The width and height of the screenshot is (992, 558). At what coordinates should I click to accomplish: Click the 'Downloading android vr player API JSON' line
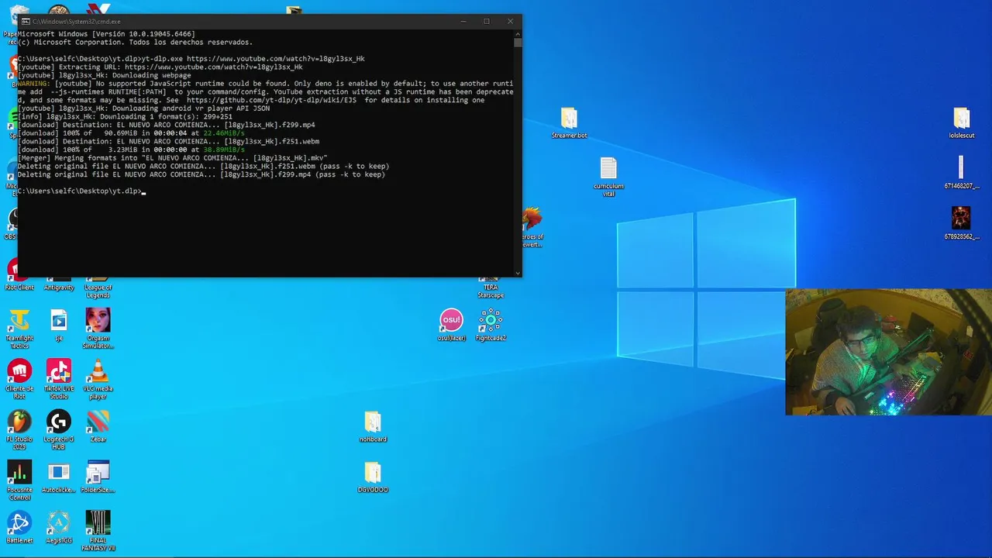click(x=144, y=108)
